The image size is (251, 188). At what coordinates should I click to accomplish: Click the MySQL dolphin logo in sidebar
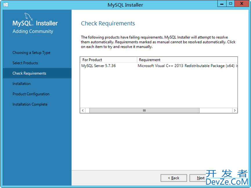click(x=28, y=17)
